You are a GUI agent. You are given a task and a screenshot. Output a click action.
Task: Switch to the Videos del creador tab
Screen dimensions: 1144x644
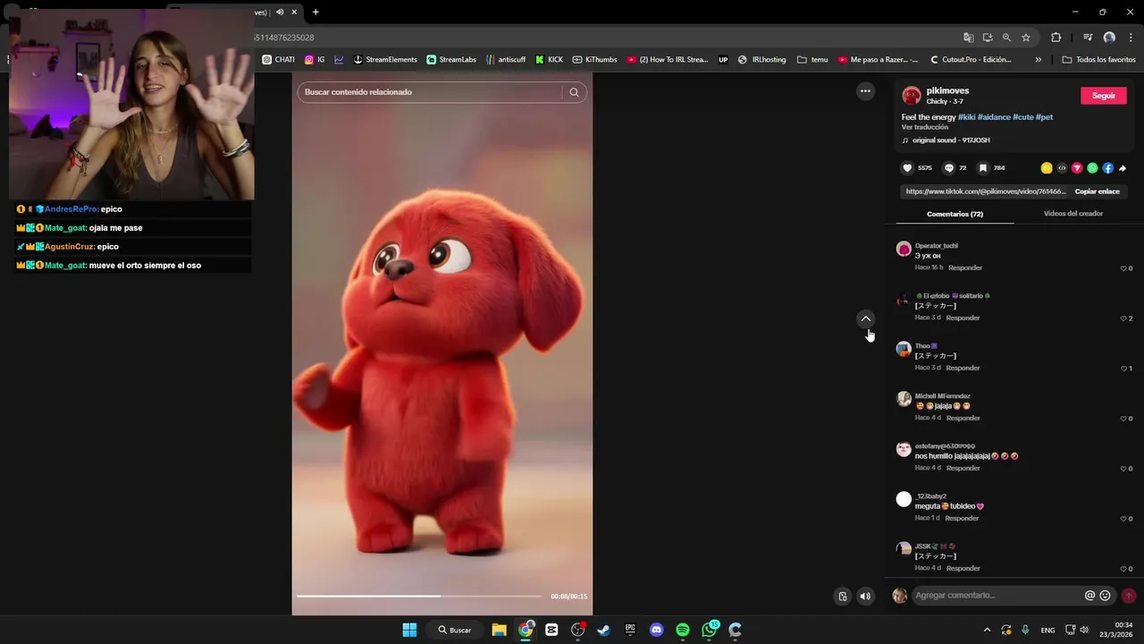click(1072, 214)
